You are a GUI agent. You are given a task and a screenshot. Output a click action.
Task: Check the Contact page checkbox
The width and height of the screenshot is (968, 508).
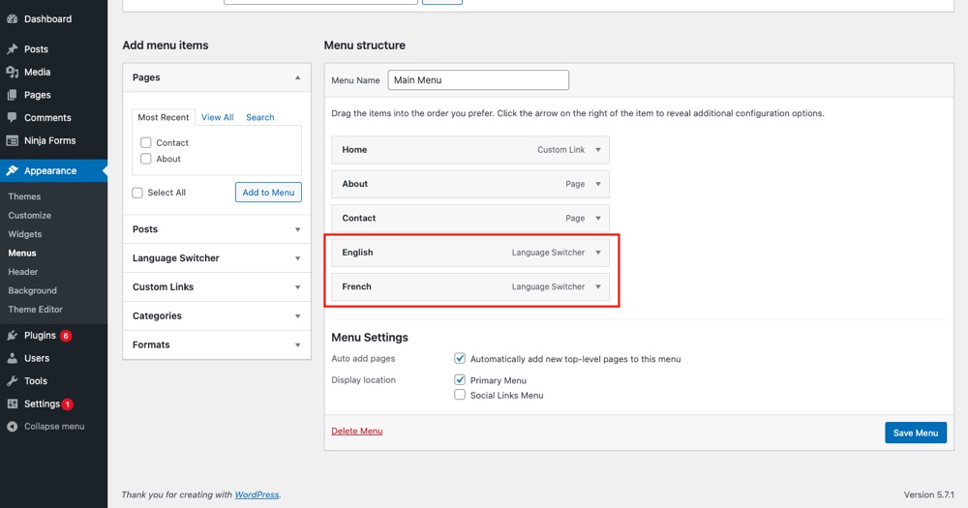146,142
